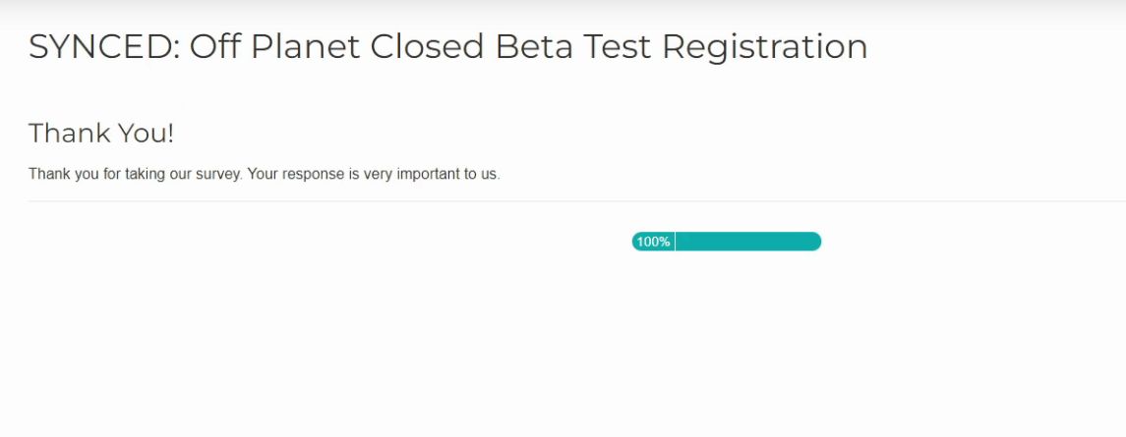This screenshot has height=437, width=1126.
Task: Click the page title heading
Action: (x=448, y=46)
